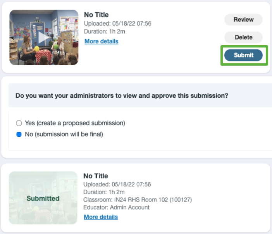This screenshot has width=272, height=234.
Task: Play the classroom video preview
Action: tap(43, 37)
